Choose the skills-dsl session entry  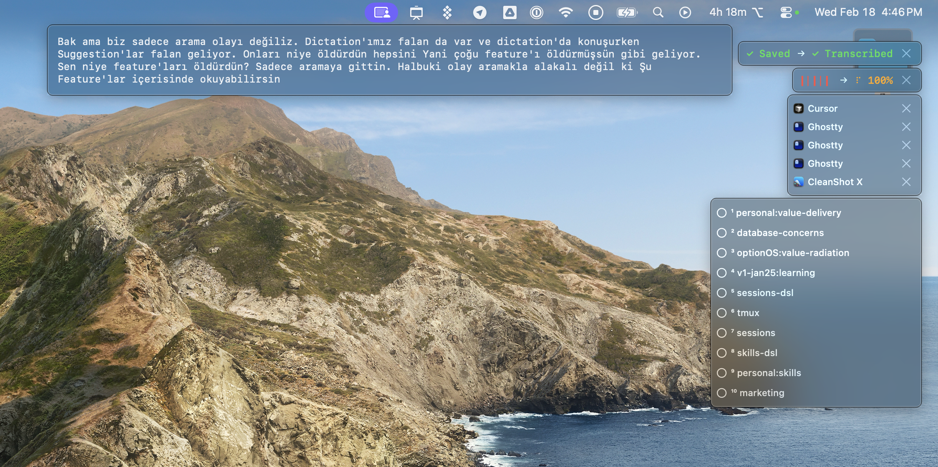point(757,353)
